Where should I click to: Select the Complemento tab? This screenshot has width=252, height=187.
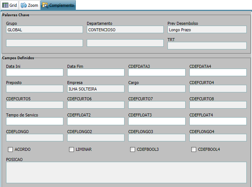click(x=58, y=5)
